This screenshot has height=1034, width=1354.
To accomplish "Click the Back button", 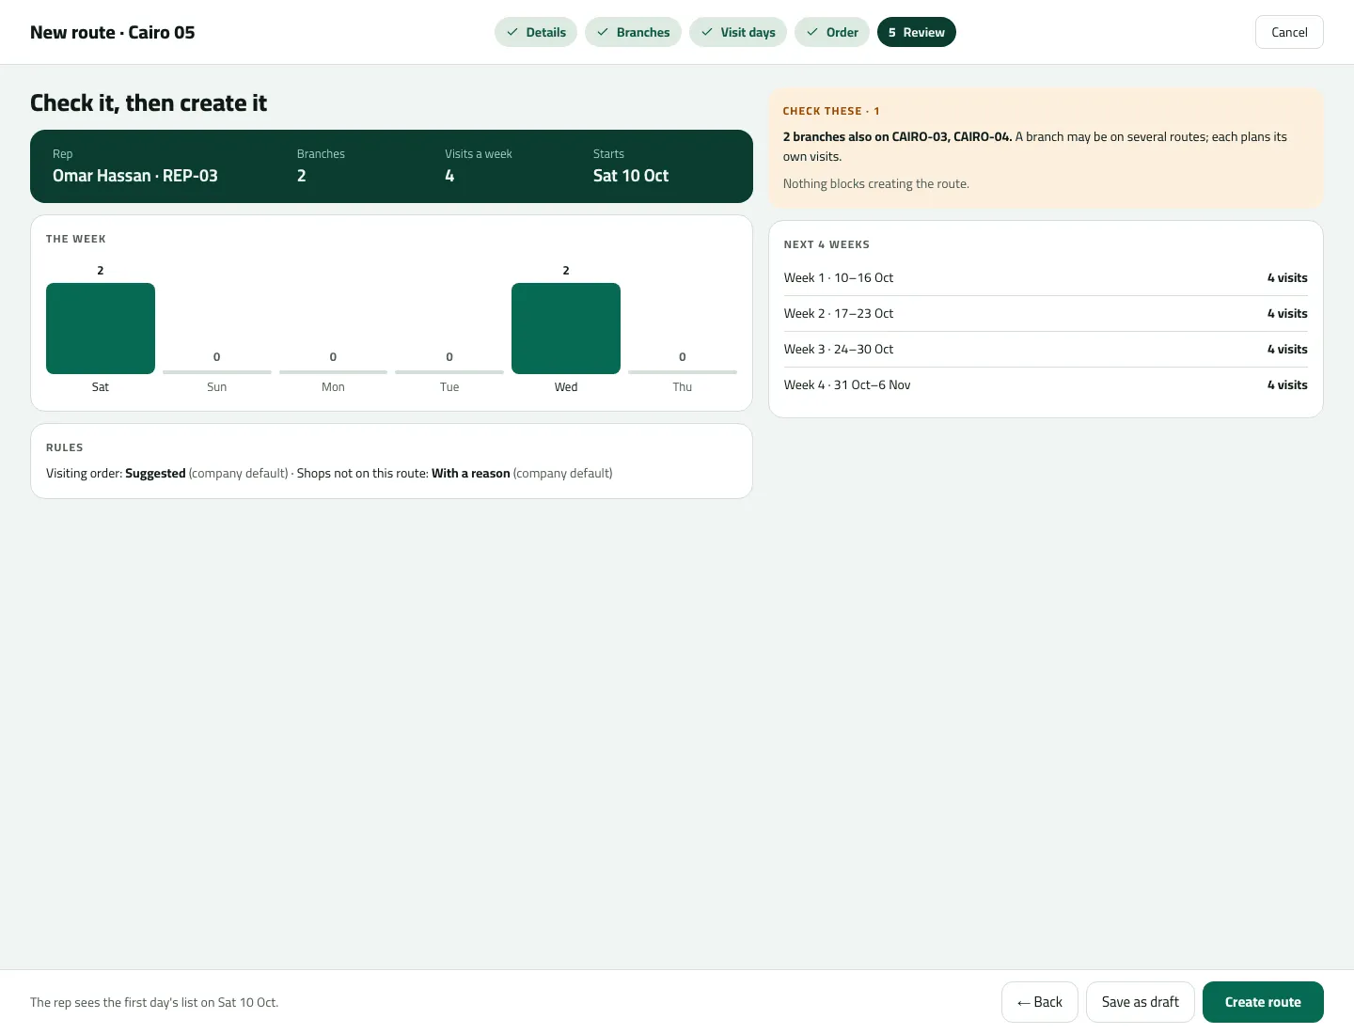I will [1040, 1002].
